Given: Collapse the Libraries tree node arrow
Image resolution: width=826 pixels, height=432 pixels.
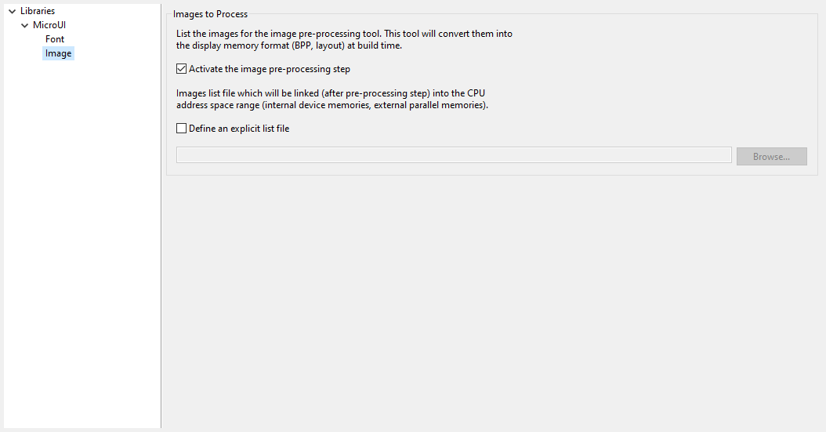Looking at the screenshot, I should [12, 11].
